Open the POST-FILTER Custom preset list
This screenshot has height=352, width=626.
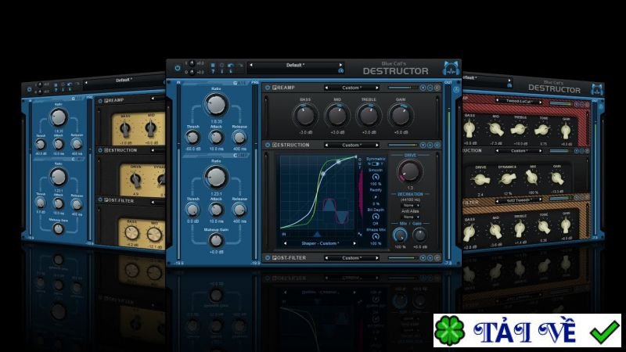[x=351, y=258]
